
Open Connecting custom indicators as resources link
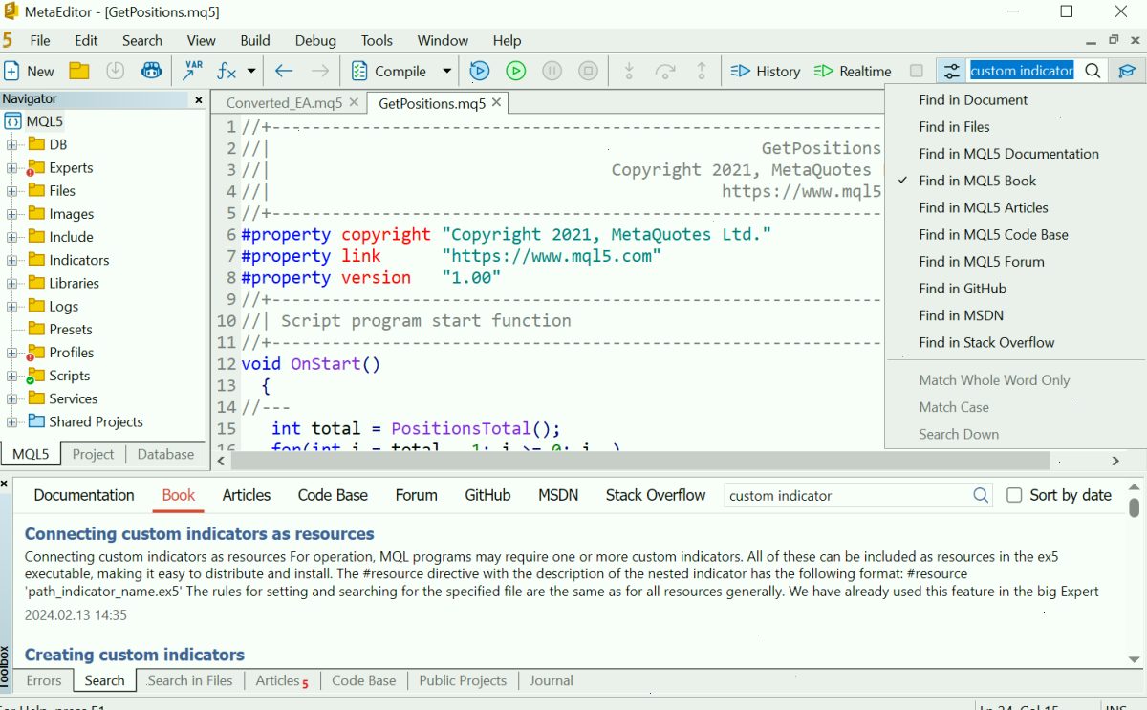(x=200, y=534)
